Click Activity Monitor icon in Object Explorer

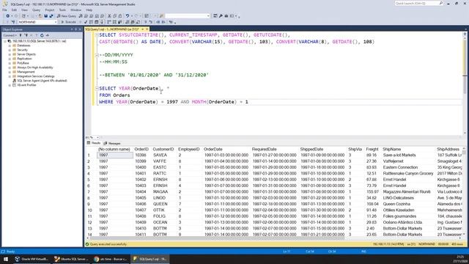pyautogui.click(x=47, y=35)
